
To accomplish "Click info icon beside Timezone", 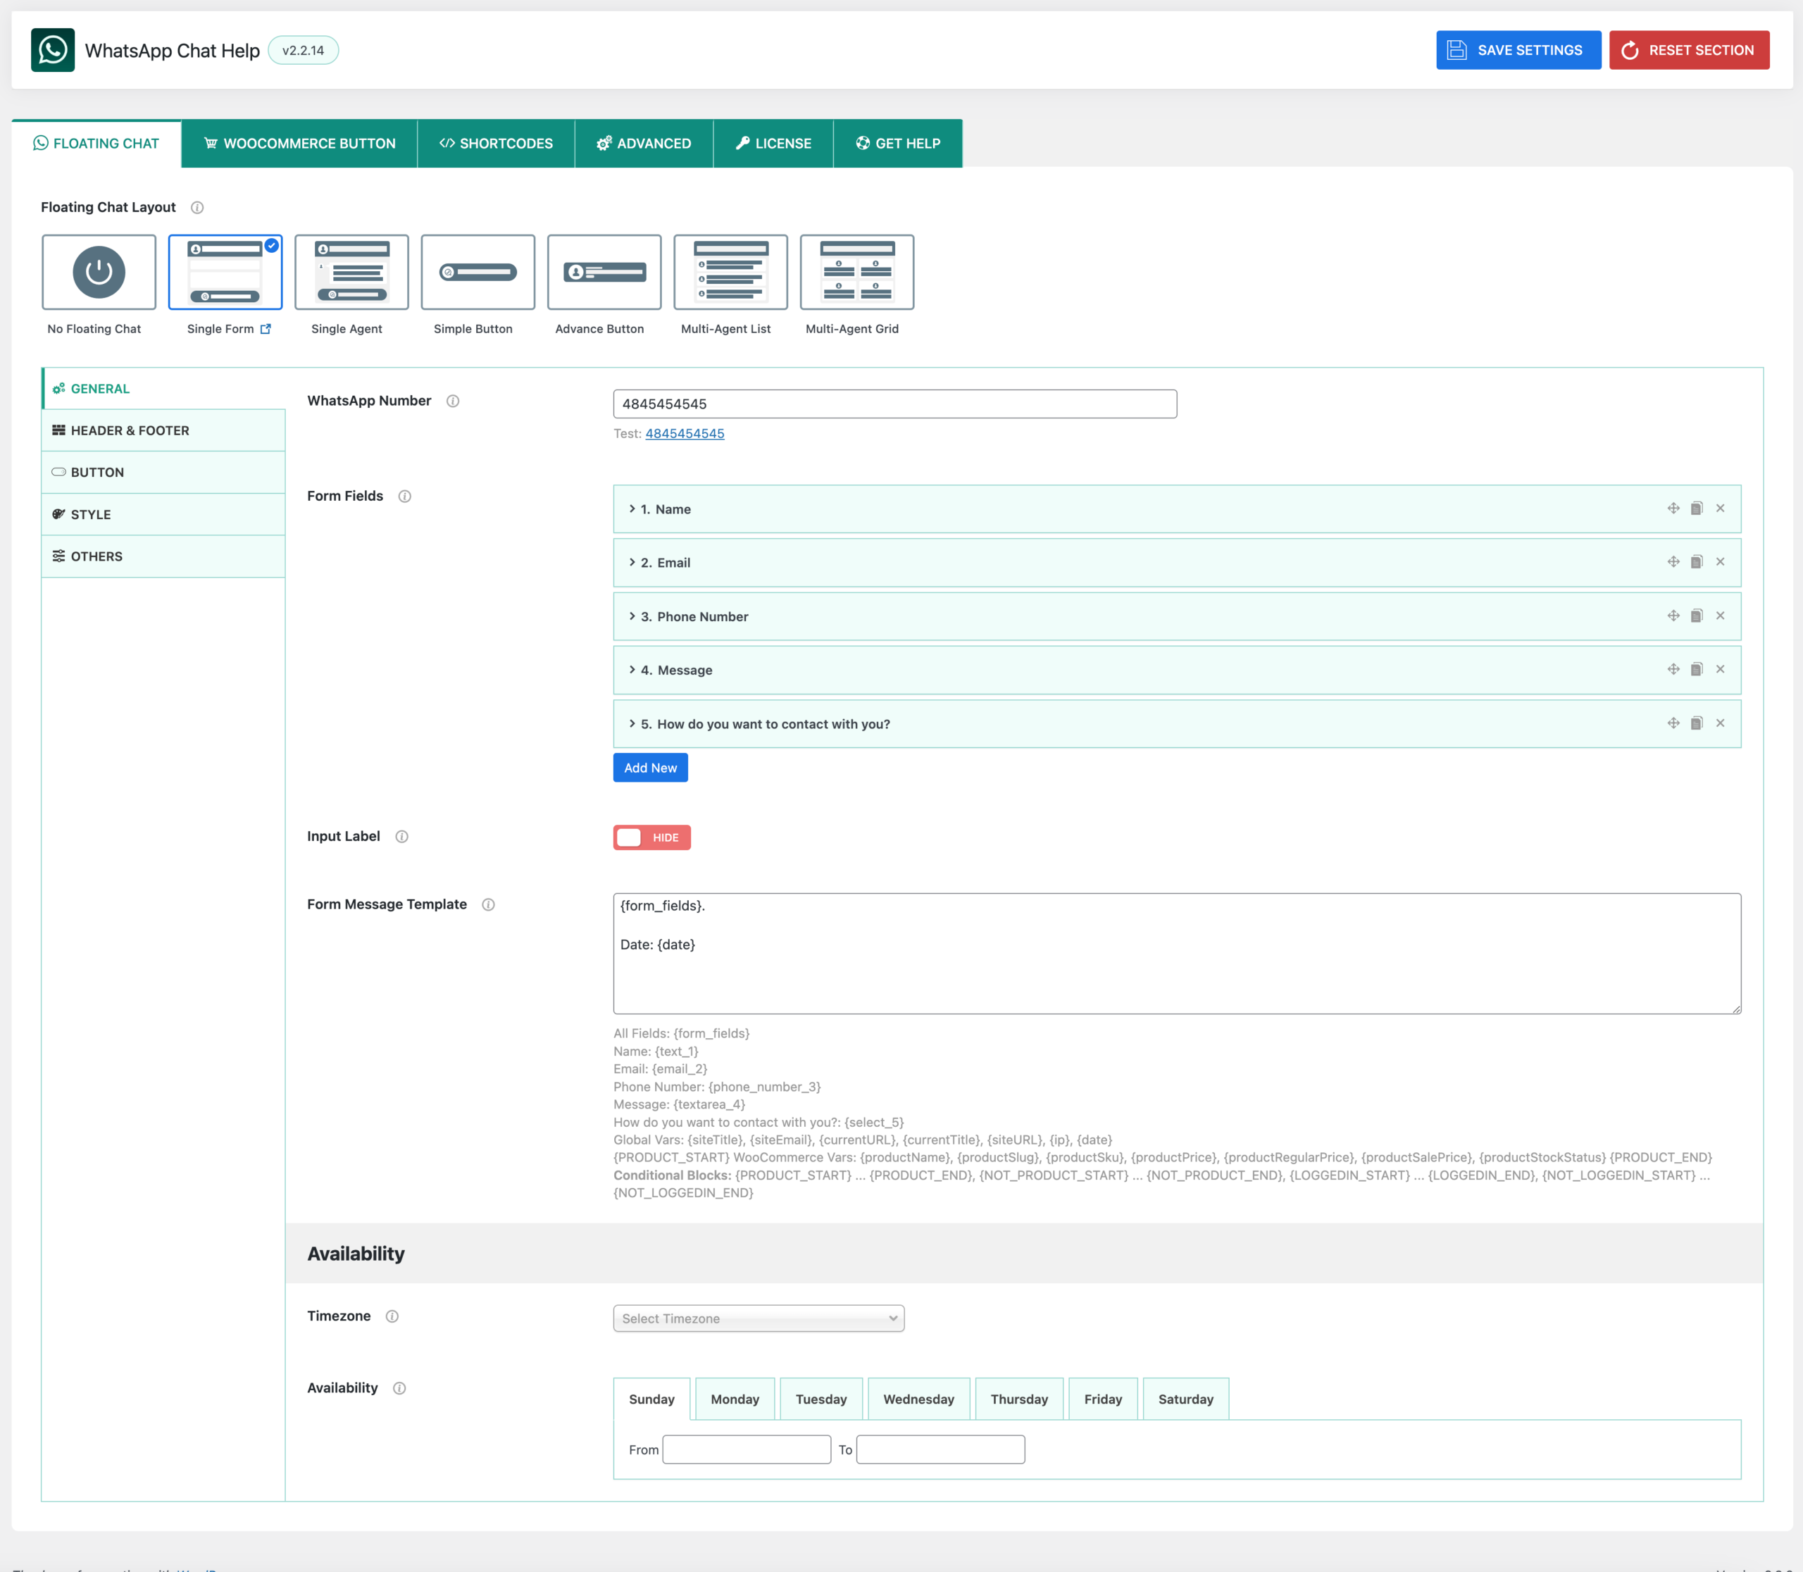I will click(392, 1317).
